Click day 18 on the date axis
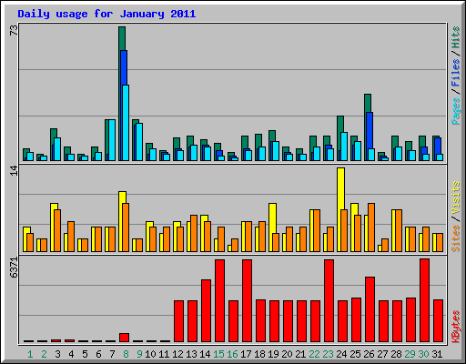Viewport: 466px width, 364px height. pyautogui.click(x=259, y=354)
